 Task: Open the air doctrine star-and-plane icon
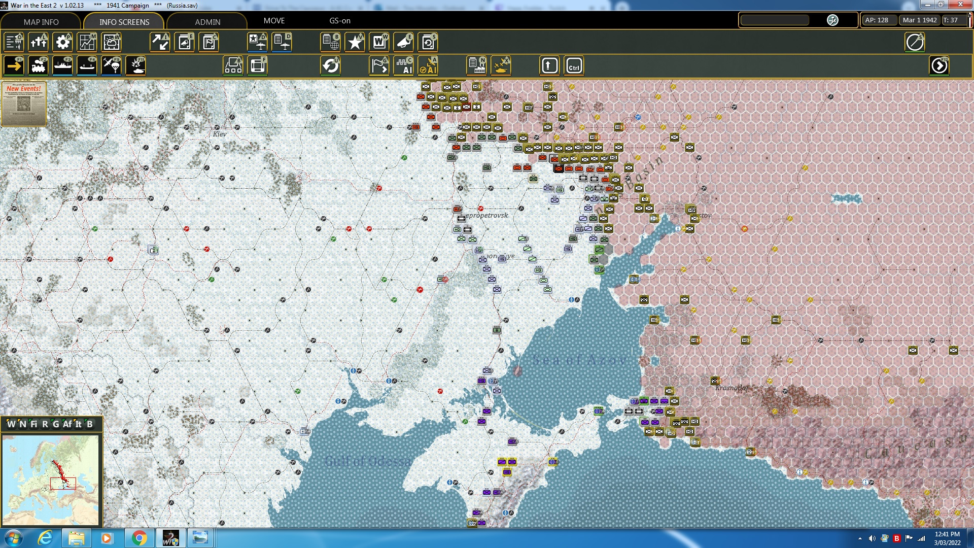tap(257, 42)
